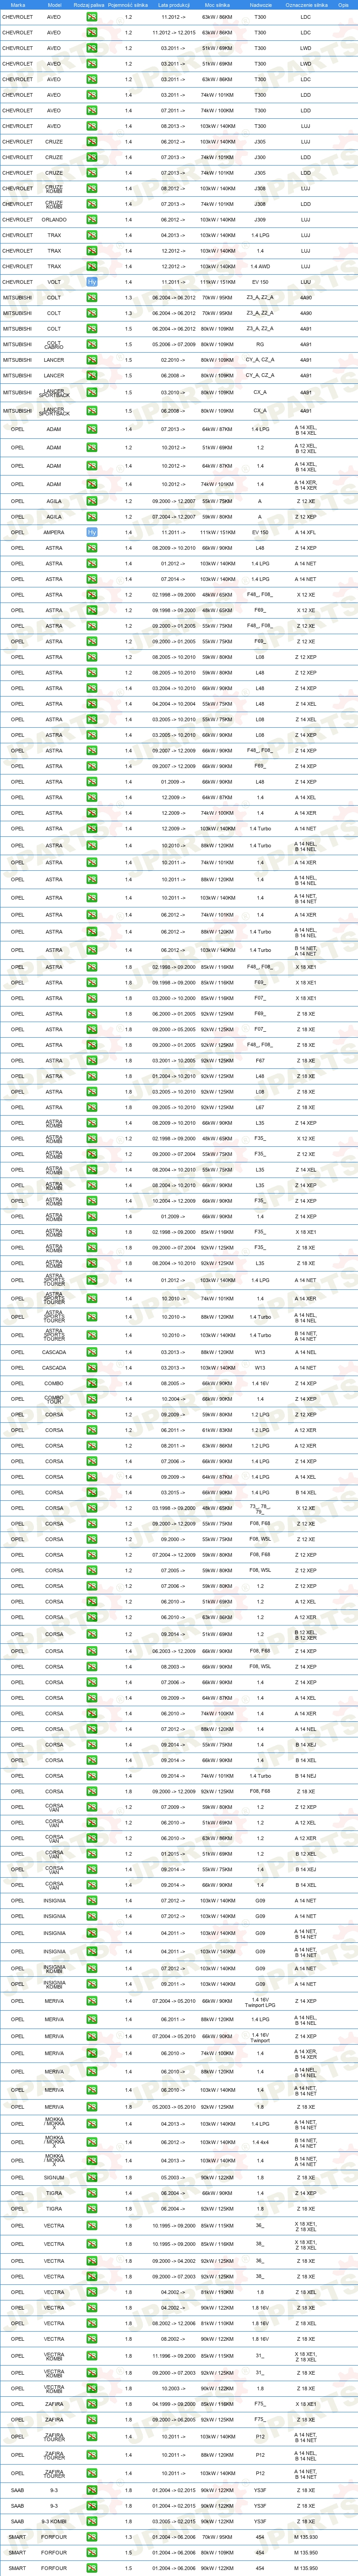
Task: Click the fuel icon in the Saab 9-3 Kombi row
Action: tap(92, 2521)
